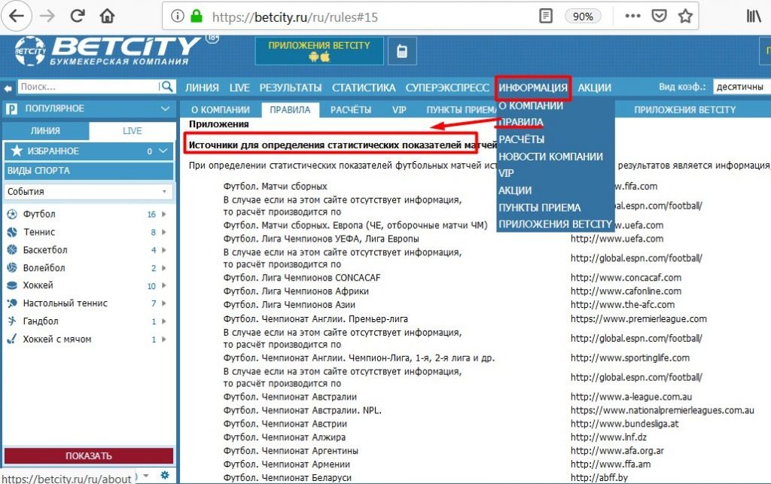Expand Хоккей row arrow
The height and width of the screenshot is (484, 771).
163,285
